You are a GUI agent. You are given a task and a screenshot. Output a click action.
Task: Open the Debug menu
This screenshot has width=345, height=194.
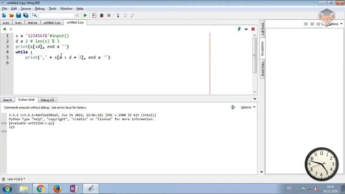pyautogui.click(x=39, y=9)
